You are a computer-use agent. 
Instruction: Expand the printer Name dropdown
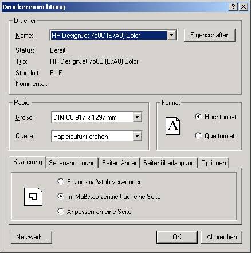171,35
